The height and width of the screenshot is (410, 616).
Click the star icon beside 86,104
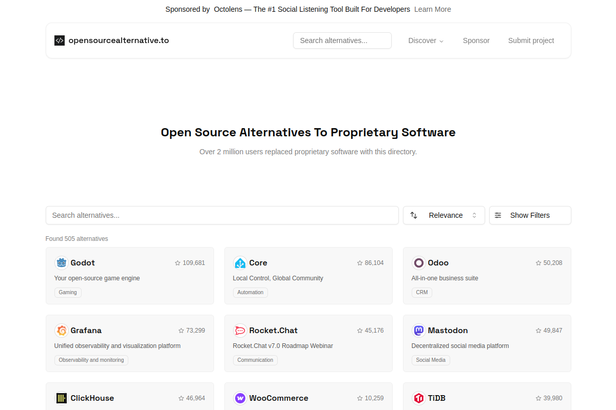pyautogui.click(x=360, y=263)
